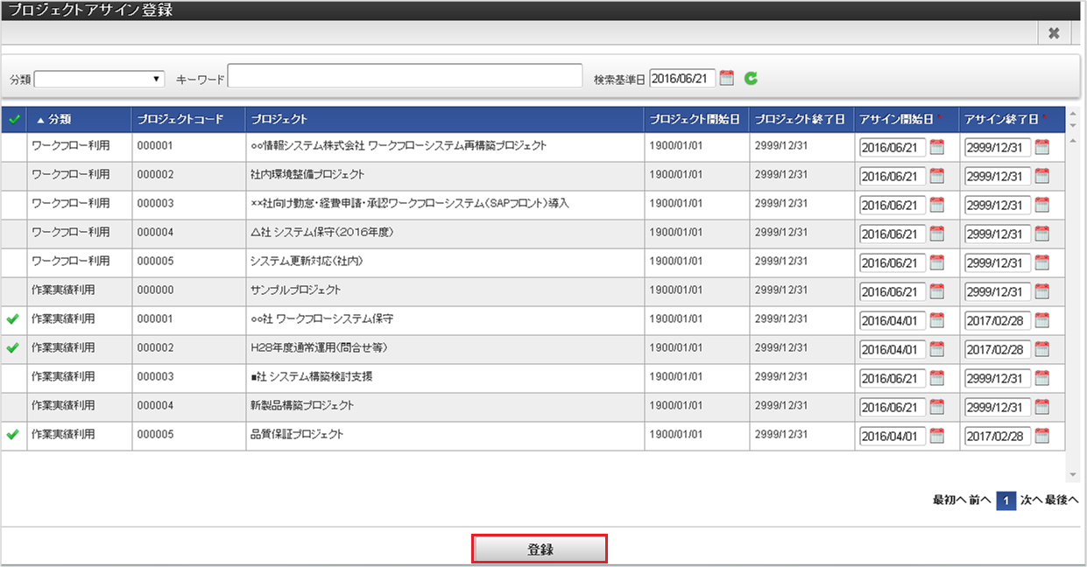Viewport: 1087px width, 567px height.
Task: Uncheck the green checkmark on 品質保証プロジェクト row
Action: (x=12, y=435)
